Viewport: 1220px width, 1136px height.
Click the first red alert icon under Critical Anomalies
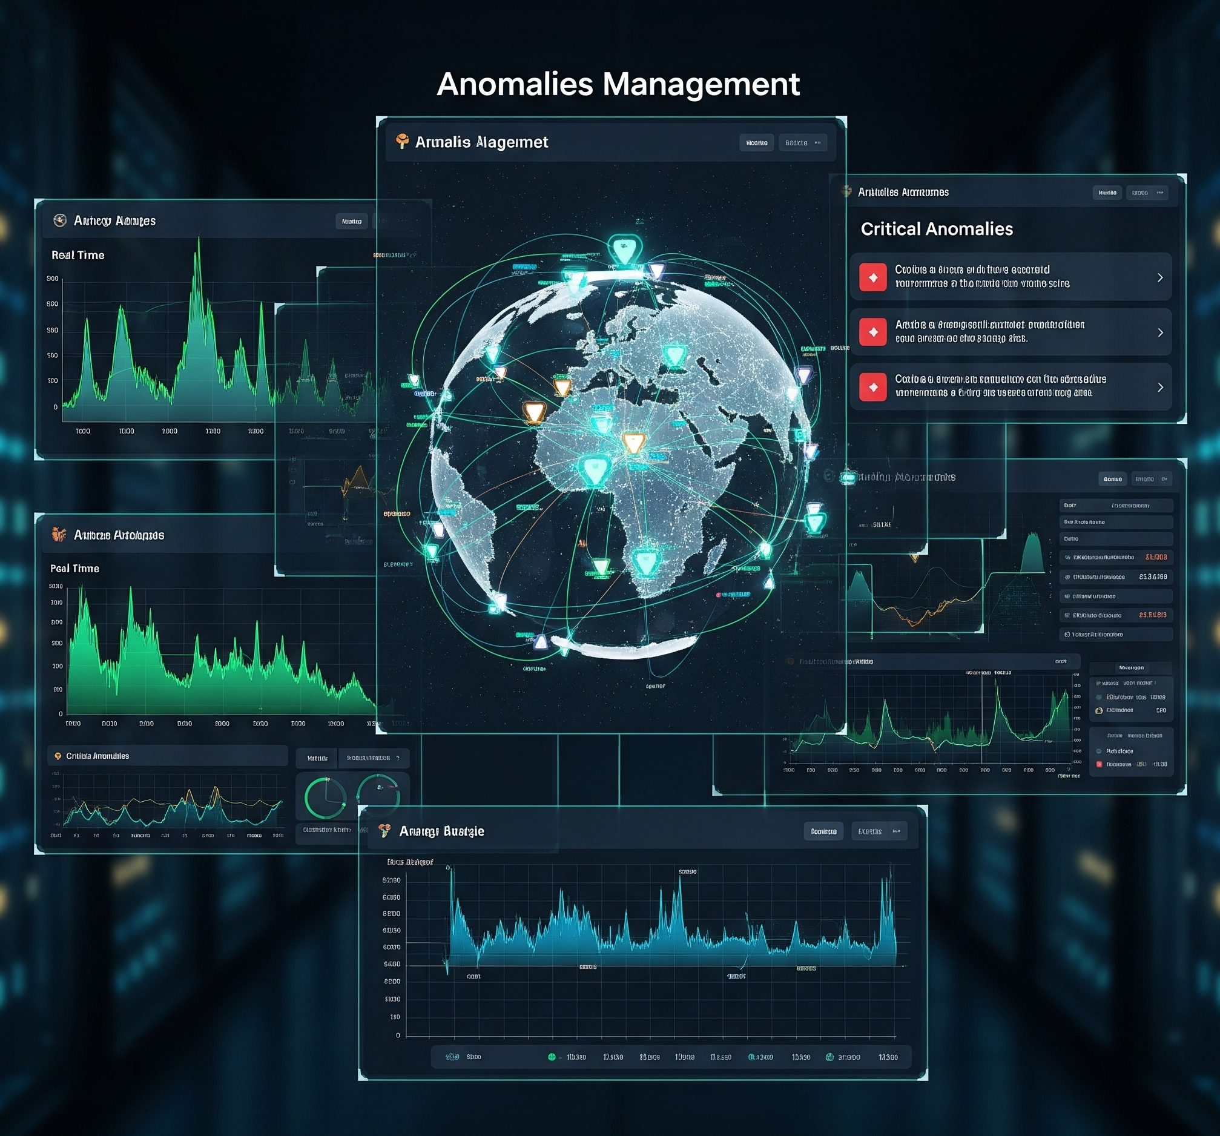tap(872, 277)
